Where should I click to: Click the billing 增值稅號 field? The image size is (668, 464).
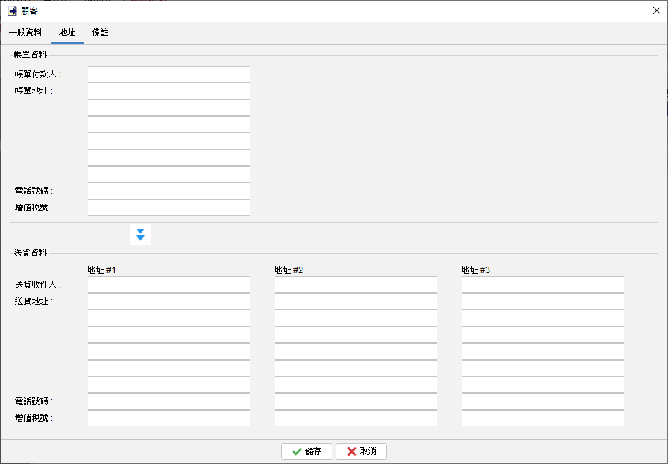[169, 207]
